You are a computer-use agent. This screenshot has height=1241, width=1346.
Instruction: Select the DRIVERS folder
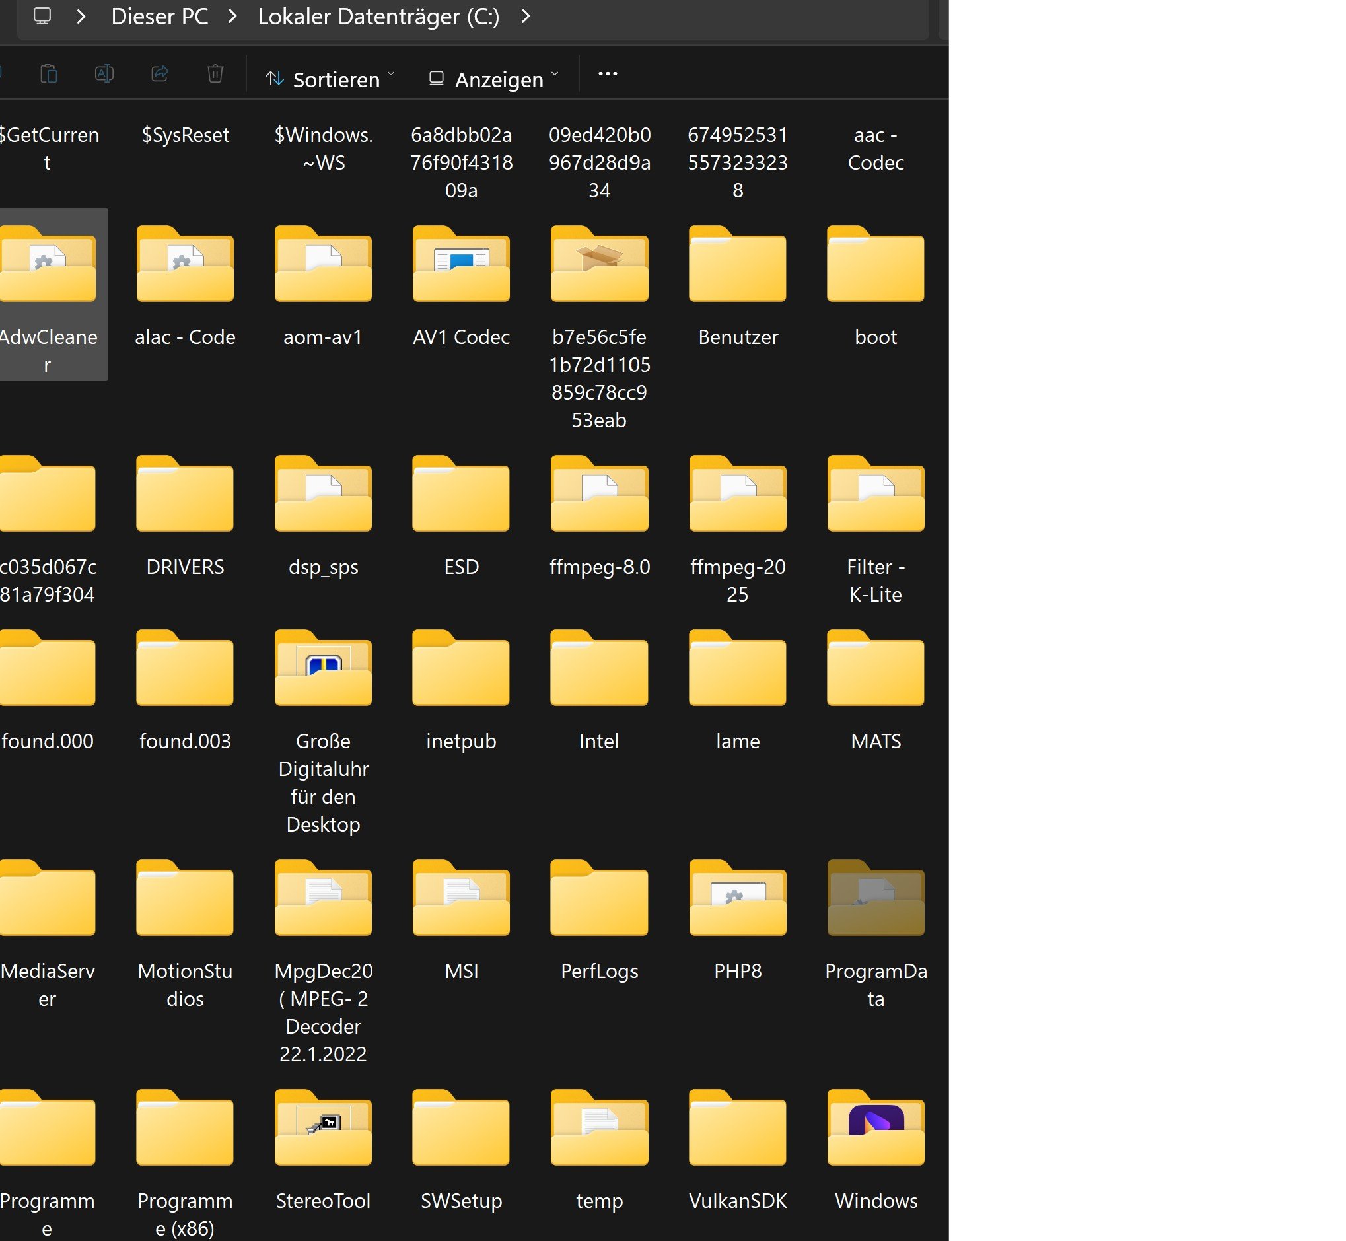(x=186, y=516)
